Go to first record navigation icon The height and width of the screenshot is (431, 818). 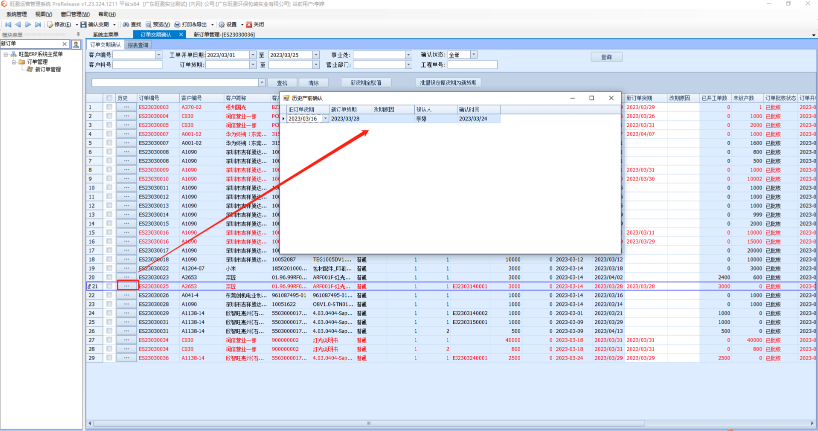coord(8,24)
